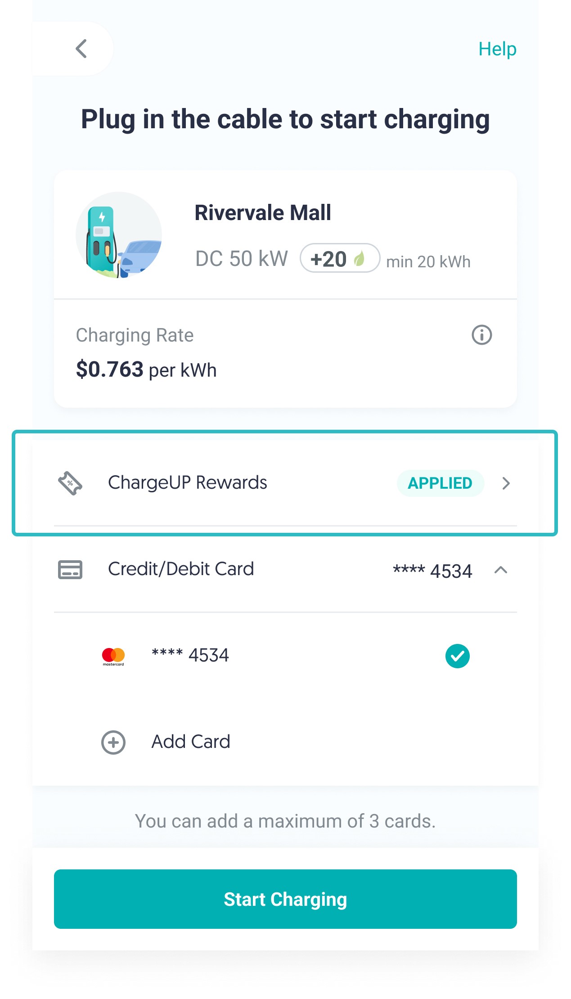Tap the +20 green leaf badge

(x=340, y=259)
